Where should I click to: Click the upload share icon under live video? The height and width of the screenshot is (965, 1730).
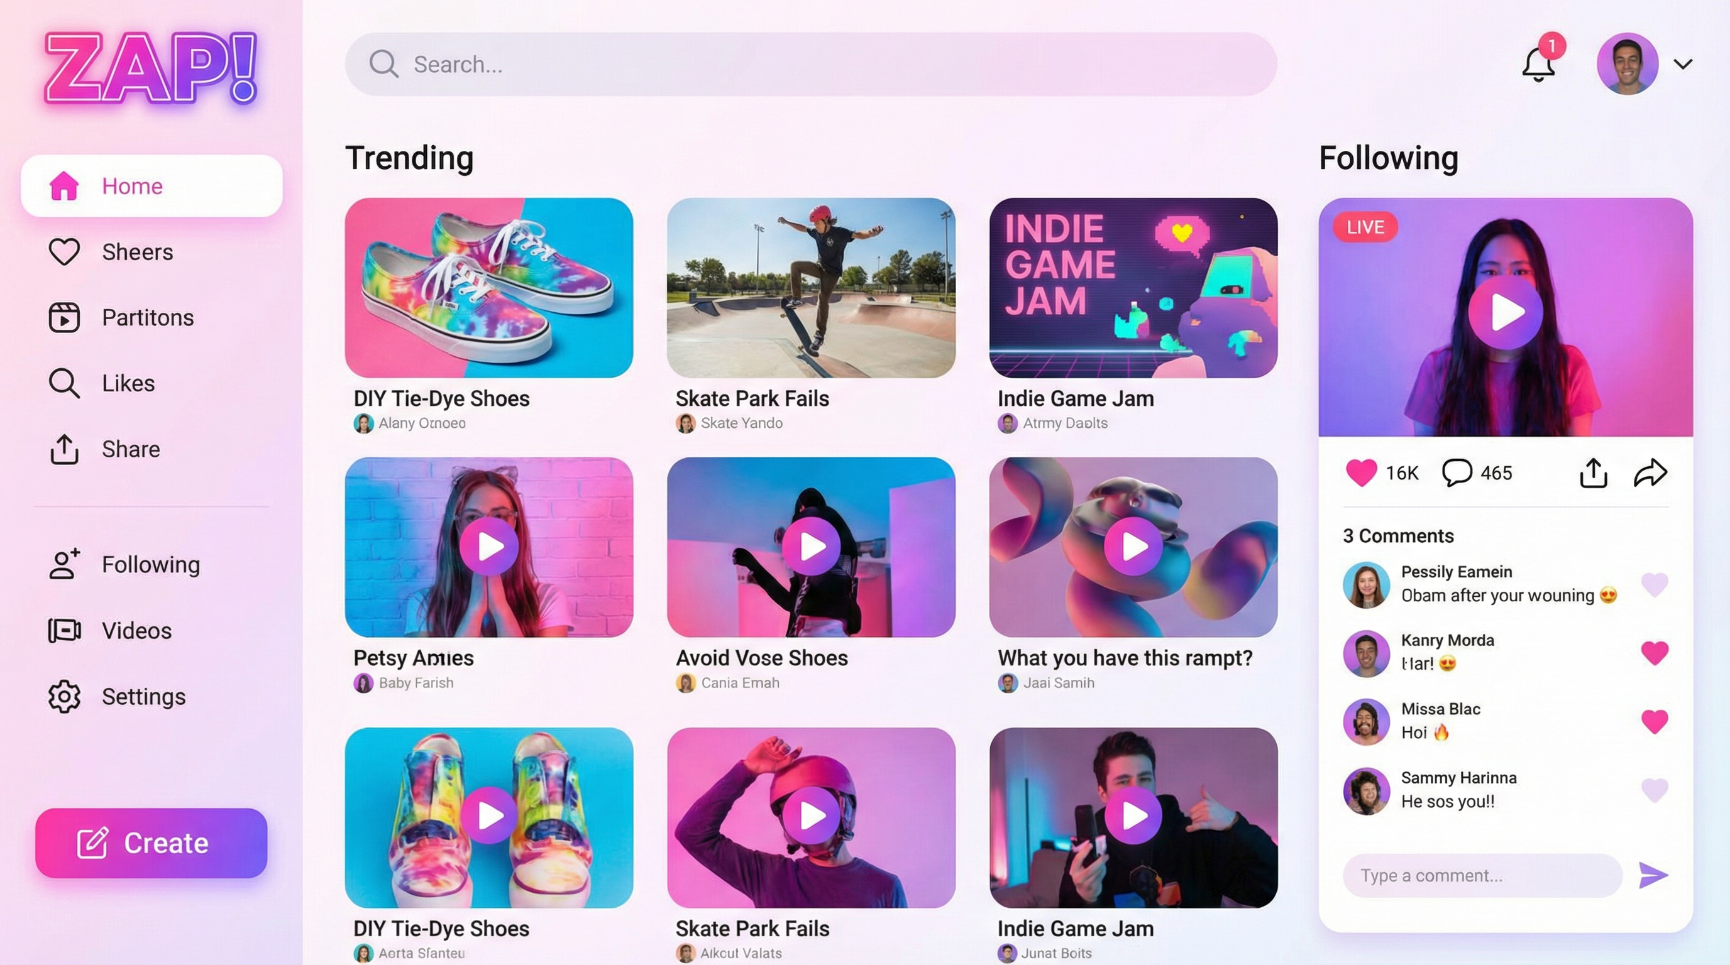1593,473
